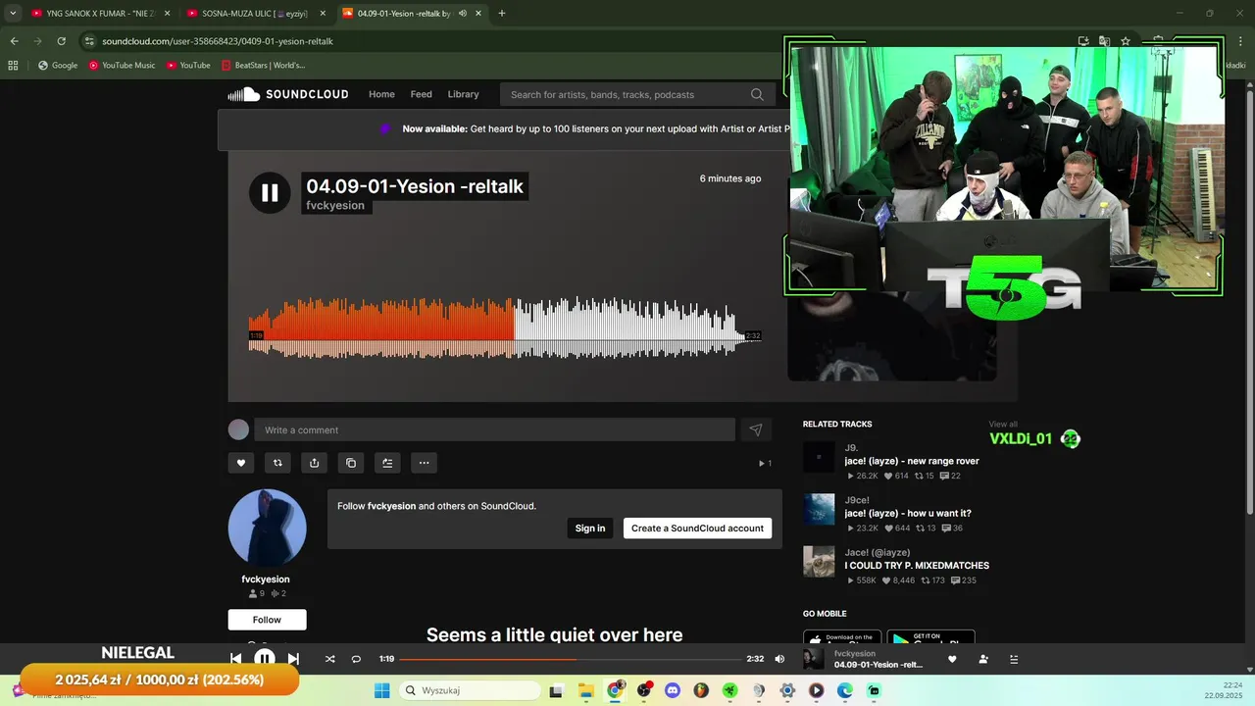Open the more options ellipsis menu
The image size is (1255, 706).
pos(424,463)
